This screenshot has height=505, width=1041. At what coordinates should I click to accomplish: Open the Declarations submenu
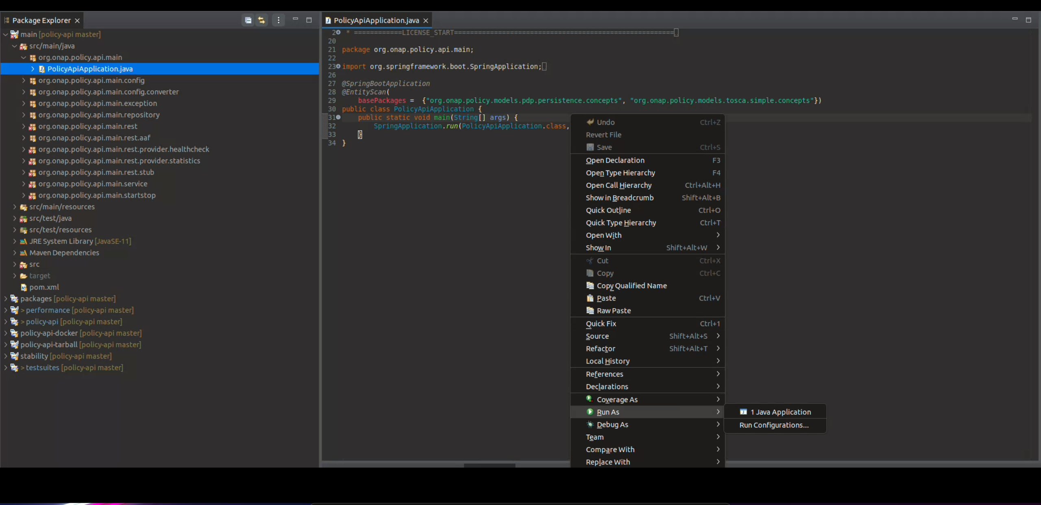[x=647, y=386]
